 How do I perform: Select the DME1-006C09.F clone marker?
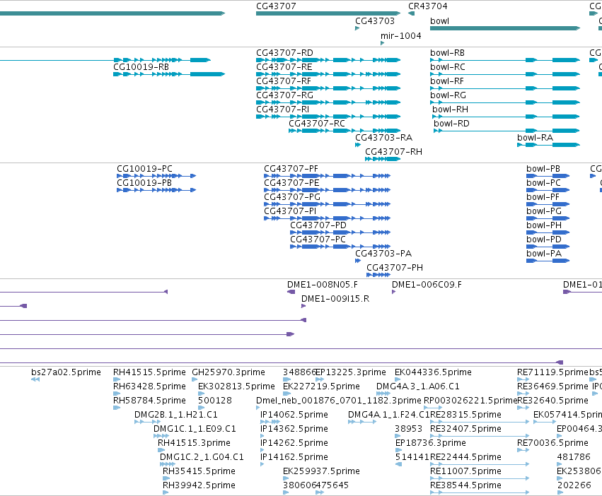click(x=393, y=292)
